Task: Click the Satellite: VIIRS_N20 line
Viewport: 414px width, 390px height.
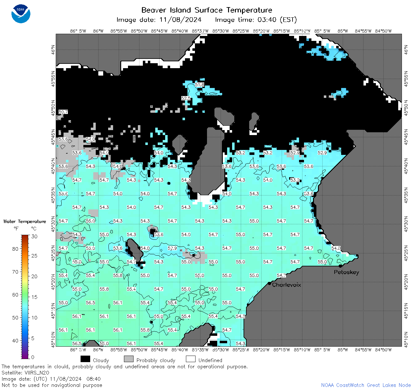Action: click(25, 373)
